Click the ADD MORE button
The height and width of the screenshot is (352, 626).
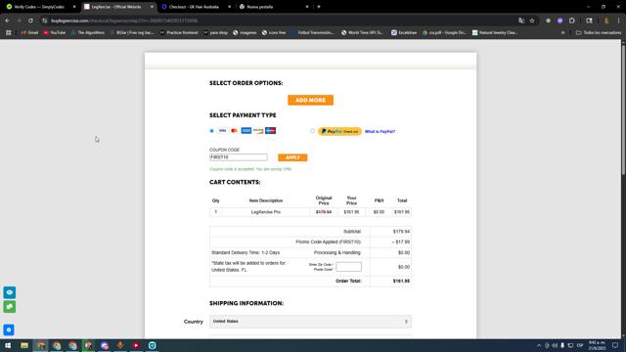(x=310, y=100)
